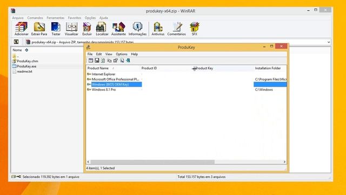The image size is (346, 195).
Task: Open the Informações icon in WinRAR
Action: 137,29
